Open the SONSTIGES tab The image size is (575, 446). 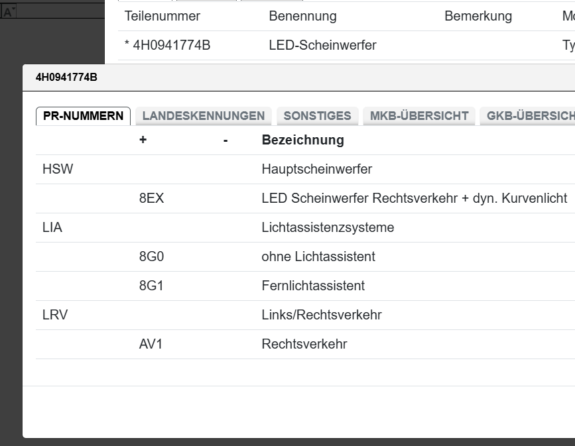click(x=318, y=115)
